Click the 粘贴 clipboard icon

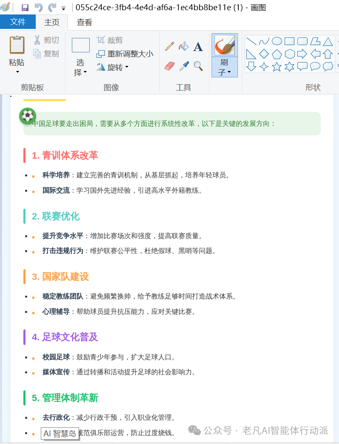(17, 45)
